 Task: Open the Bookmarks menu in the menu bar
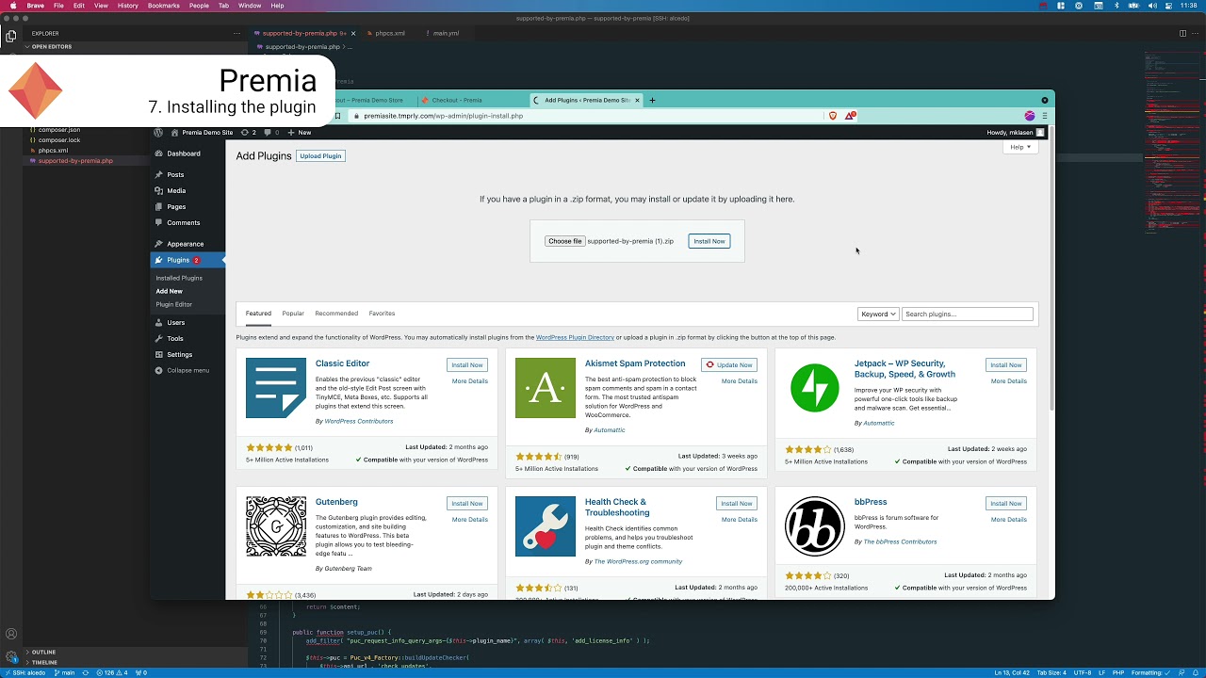click(164, 6)
